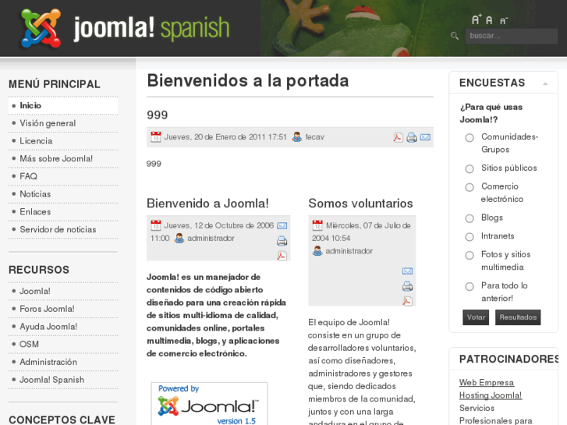Select Sitios públicos poll option
Screen dimensions: 567x425
[x=470, y=169]
